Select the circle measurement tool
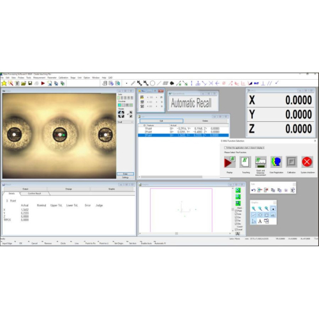 pyautogui.click(x=152, y=83)
